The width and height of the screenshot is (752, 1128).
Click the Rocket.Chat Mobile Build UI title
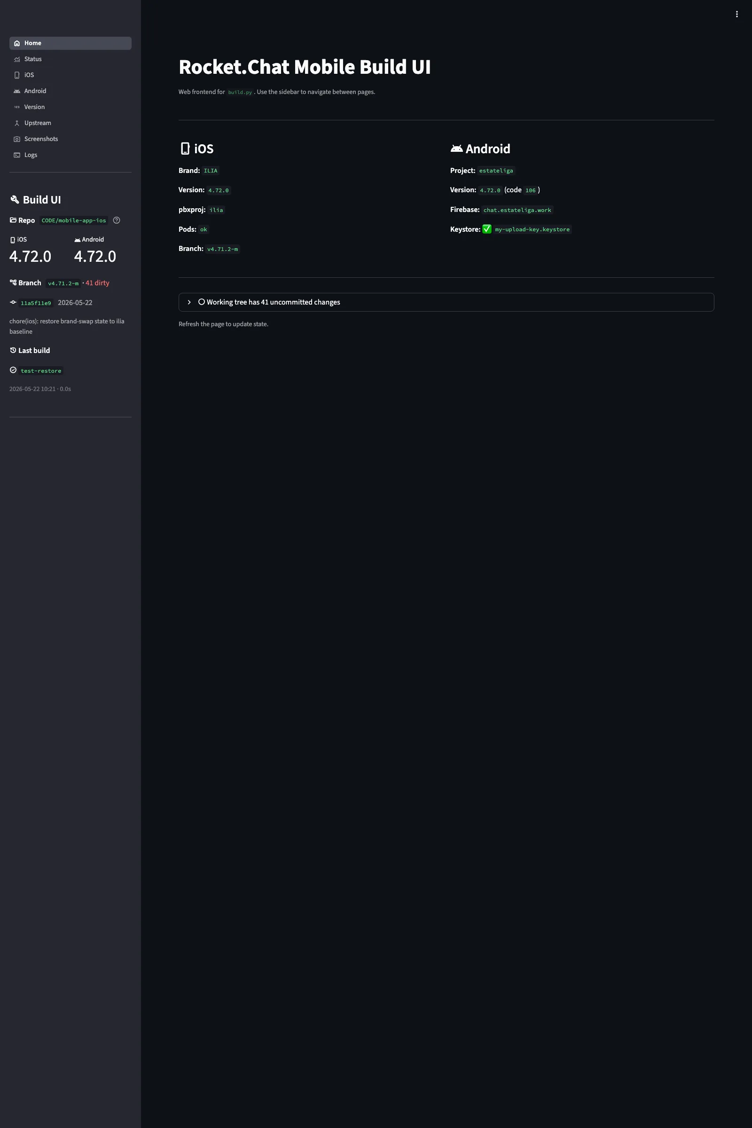point(305,67)
